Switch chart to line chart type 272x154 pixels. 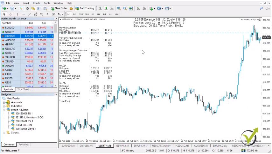coord(112,8)
